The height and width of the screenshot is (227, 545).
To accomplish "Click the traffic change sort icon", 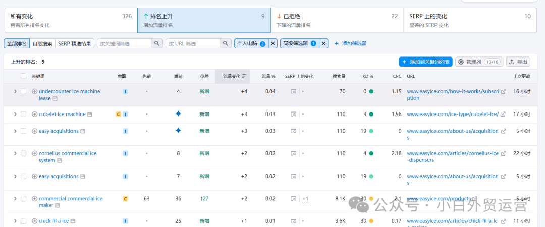I will tap(244, 76).
